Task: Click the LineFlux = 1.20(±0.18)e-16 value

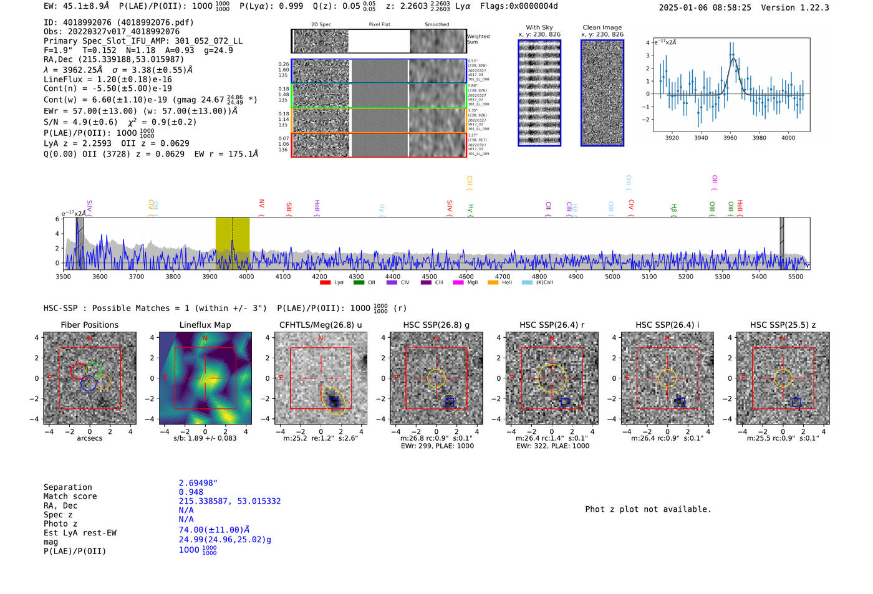Action: 108,80
